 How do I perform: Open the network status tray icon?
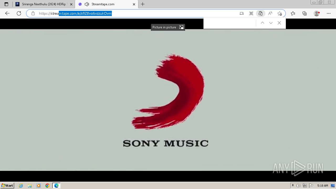[305, 186]
